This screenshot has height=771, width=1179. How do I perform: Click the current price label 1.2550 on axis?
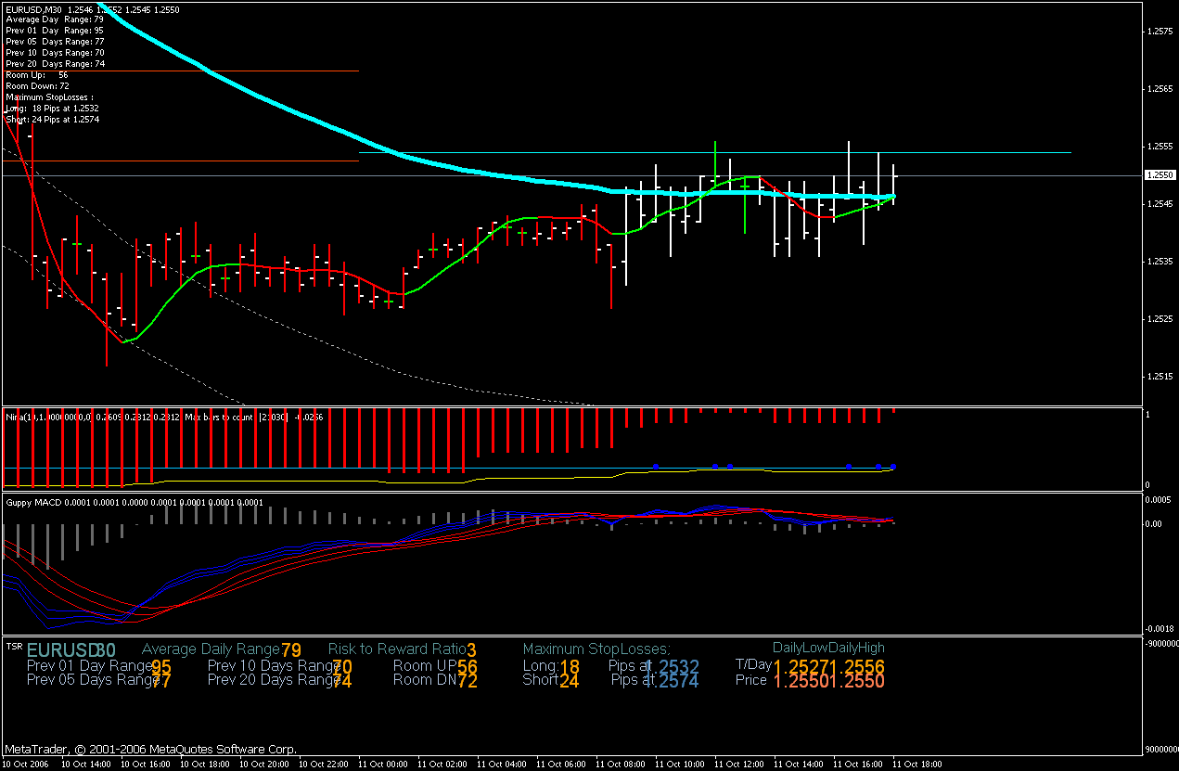(1160, 174)
